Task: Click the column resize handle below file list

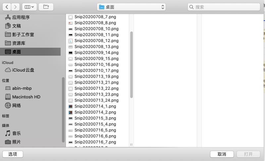Action: [x=131, y=144]
